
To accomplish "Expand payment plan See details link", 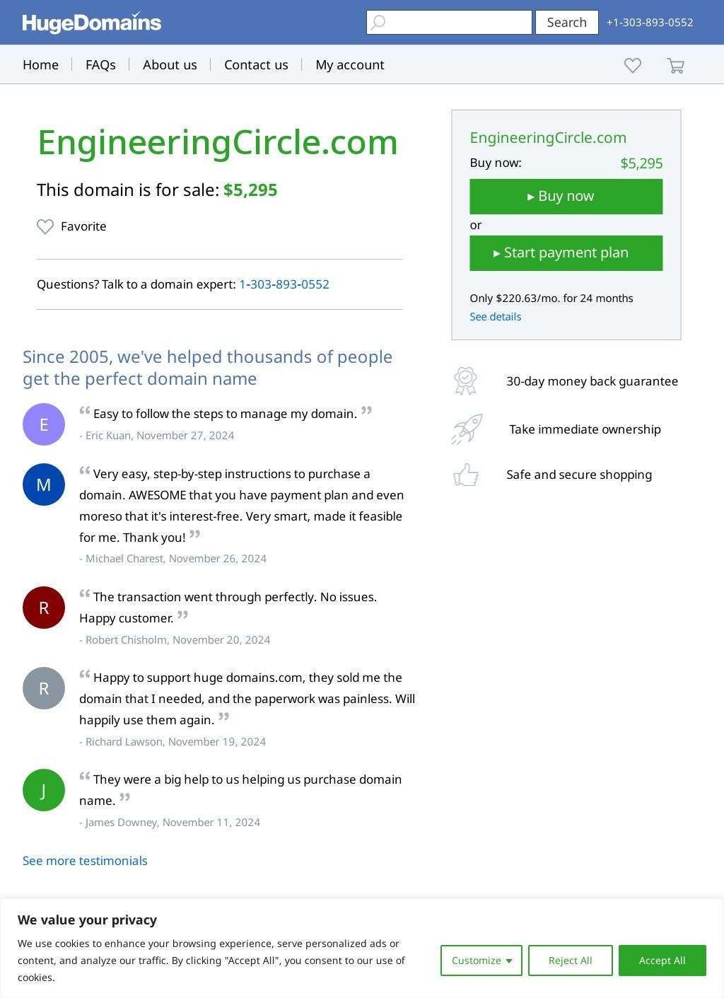I will click(x=495, y=317).
